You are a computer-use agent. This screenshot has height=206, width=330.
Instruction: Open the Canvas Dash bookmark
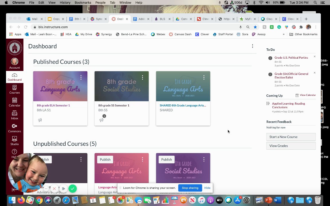coord(180,34)
